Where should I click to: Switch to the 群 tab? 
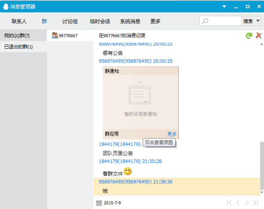pyautogui.click(x=44, y=22)
